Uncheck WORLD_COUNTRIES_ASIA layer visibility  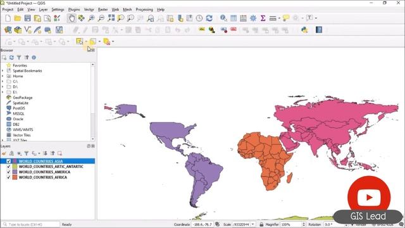(8, 161)
